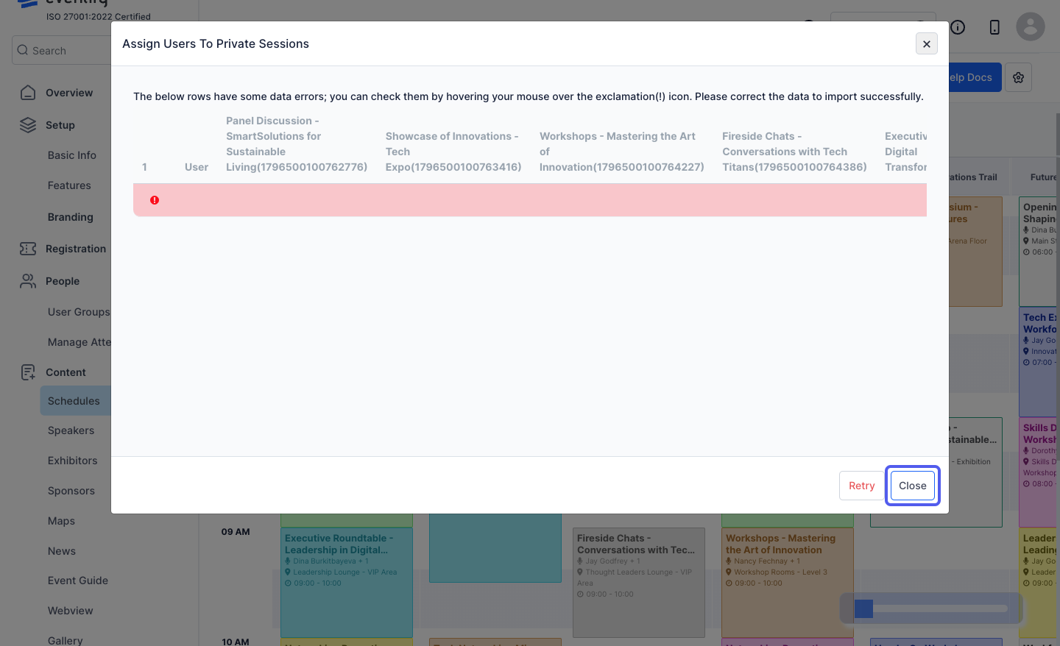The height and width of the screenshot is (646, 1060).
Task: Open Manage Attendees in sidebar
Action: click(x=79, y=342)
